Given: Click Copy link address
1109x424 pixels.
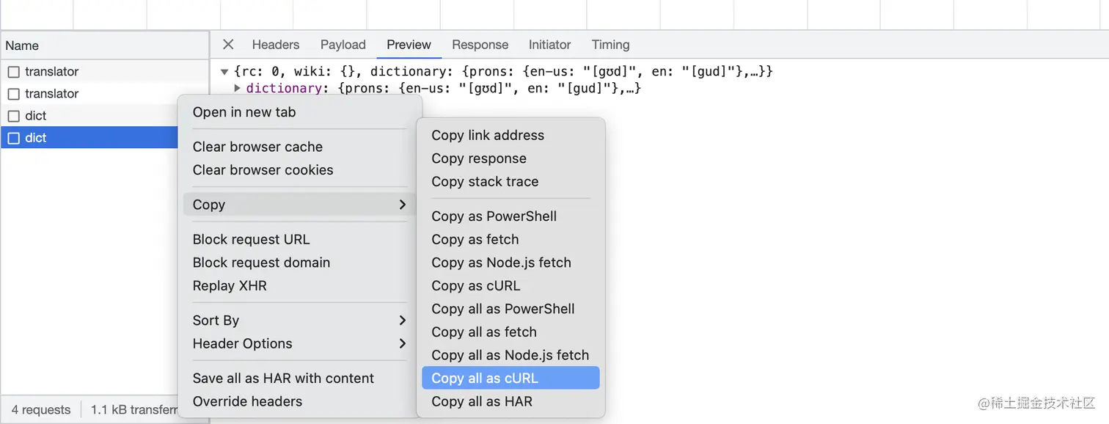Looking at the screenshot, I should [x=488, y=136].
